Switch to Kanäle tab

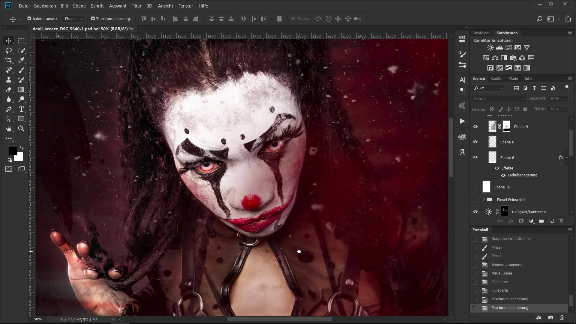pos(496,79)
